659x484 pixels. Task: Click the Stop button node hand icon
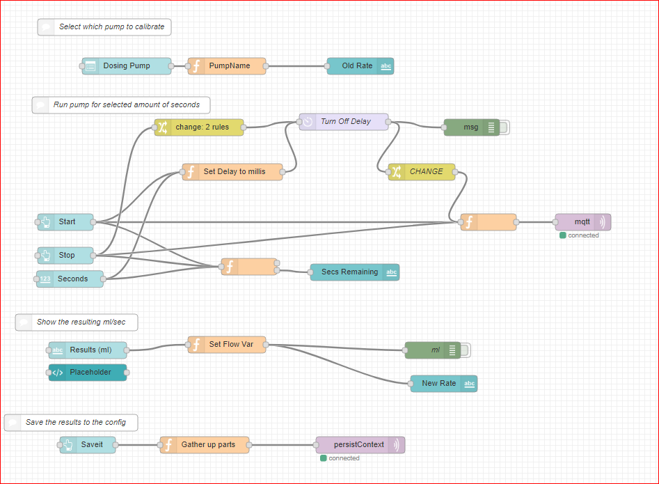[46, 256]
